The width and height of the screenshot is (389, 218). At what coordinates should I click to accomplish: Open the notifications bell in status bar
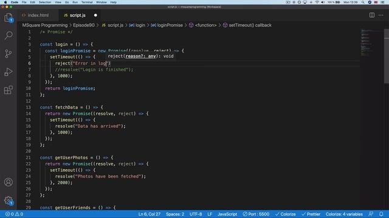[x=381, y=214]
